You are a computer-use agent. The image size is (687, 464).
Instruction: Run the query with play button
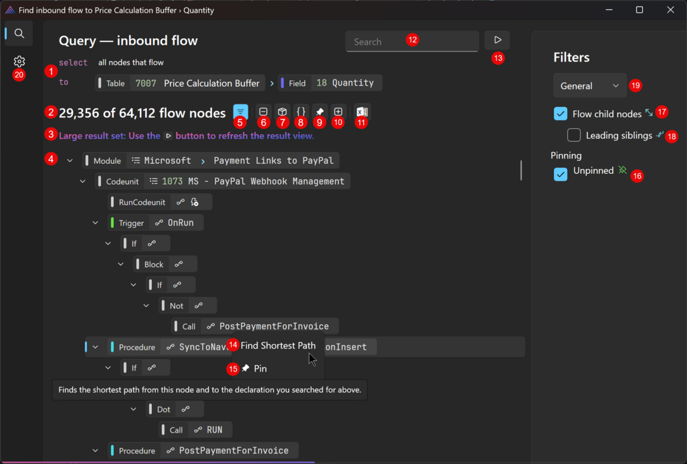tap(497, 41)
